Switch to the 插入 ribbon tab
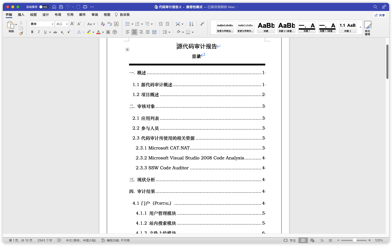392x246 pixels. point(21,15)
